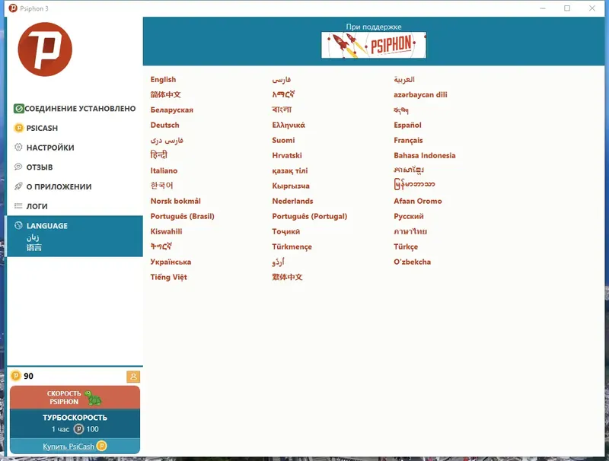
Task: Click the Psiphon sponsor banner image
Action: coord(374,45)
